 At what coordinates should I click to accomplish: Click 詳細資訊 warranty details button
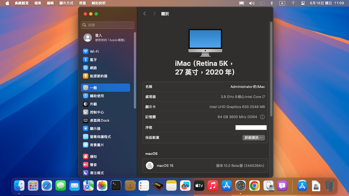point(254,137)
